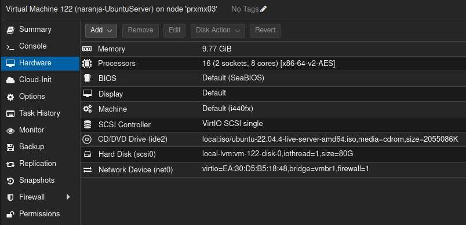
Task: Select the Network Device (net0) label
Action: [x=136, y=170]
